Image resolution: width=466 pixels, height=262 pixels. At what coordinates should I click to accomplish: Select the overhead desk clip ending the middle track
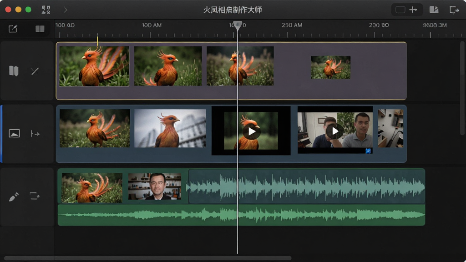[x=390, y=128]
